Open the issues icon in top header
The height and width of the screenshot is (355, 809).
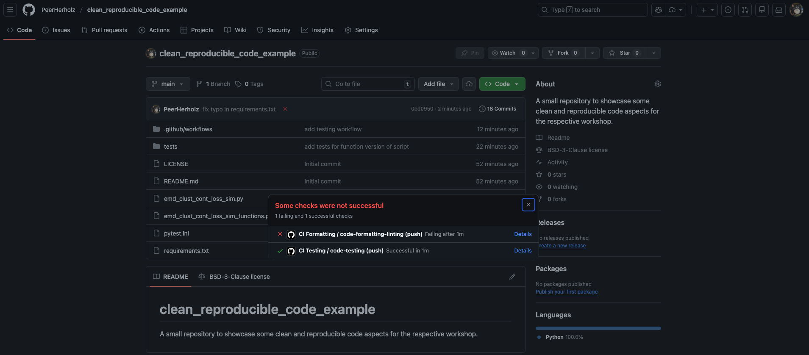[x=728, y=10]
